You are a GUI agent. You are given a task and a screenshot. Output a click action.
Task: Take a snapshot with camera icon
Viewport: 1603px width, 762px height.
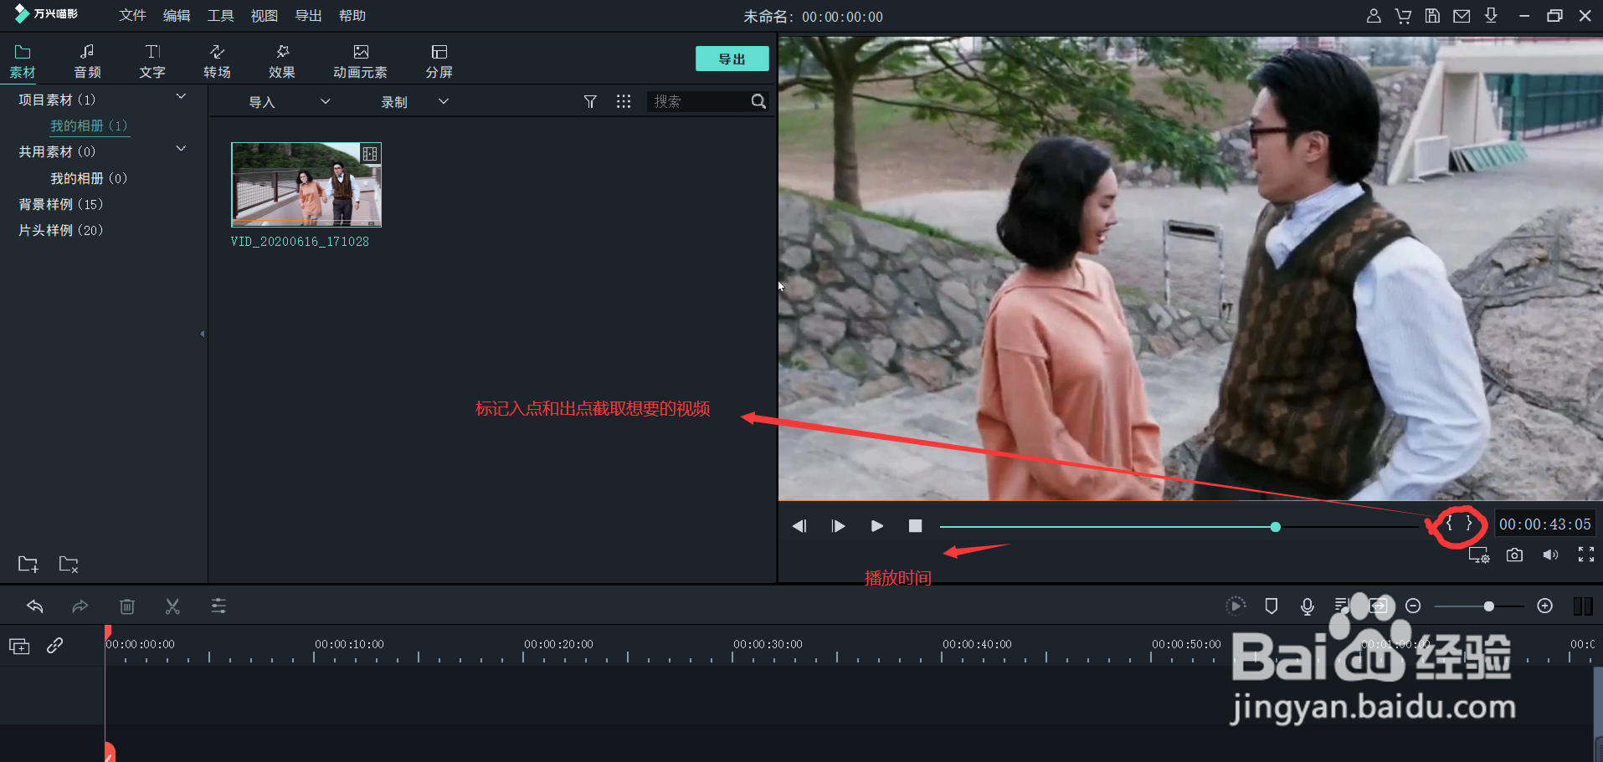point(1514,555)
